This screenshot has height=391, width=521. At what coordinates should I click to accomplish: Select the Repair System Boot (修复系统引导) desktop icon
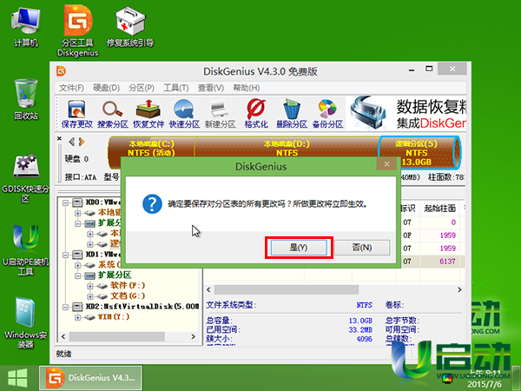(130, 28)
